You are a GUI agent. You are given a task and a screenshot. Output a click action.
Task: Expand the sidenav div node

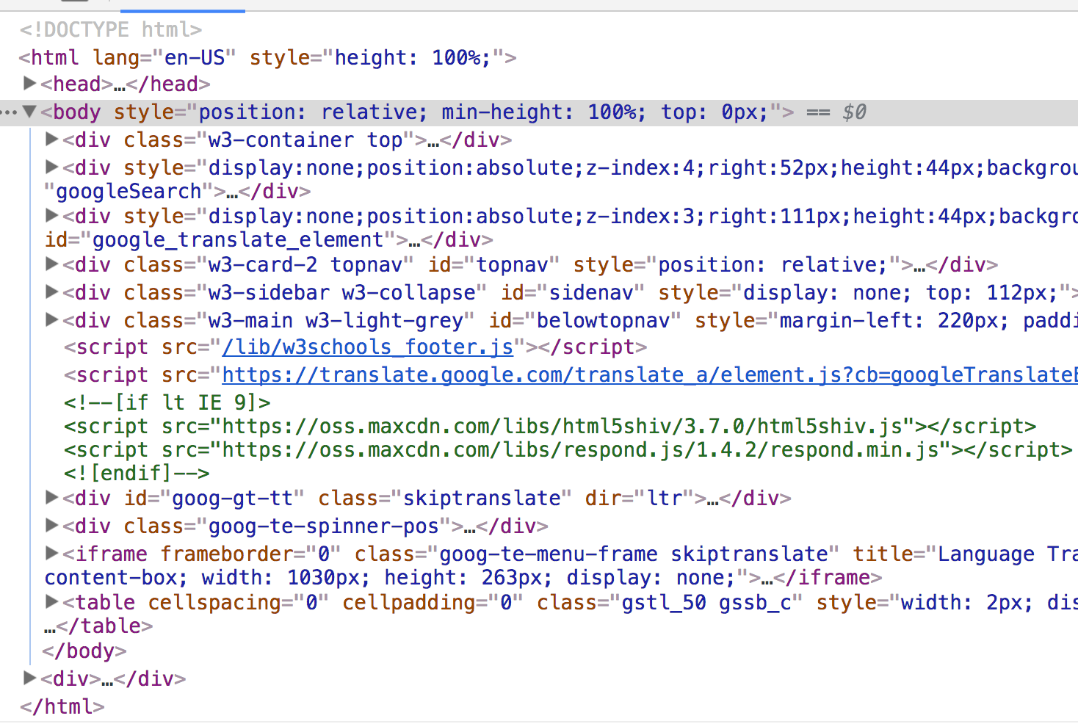pyautogui.click(x=52, y=291)
